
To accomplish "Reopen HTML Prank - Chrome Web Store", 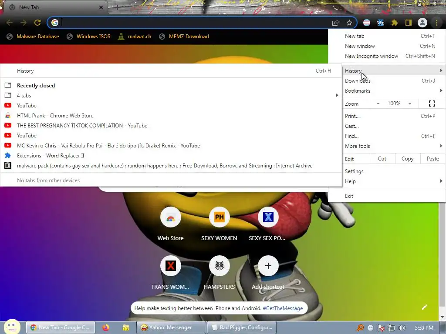I will [x=171, y=116].
